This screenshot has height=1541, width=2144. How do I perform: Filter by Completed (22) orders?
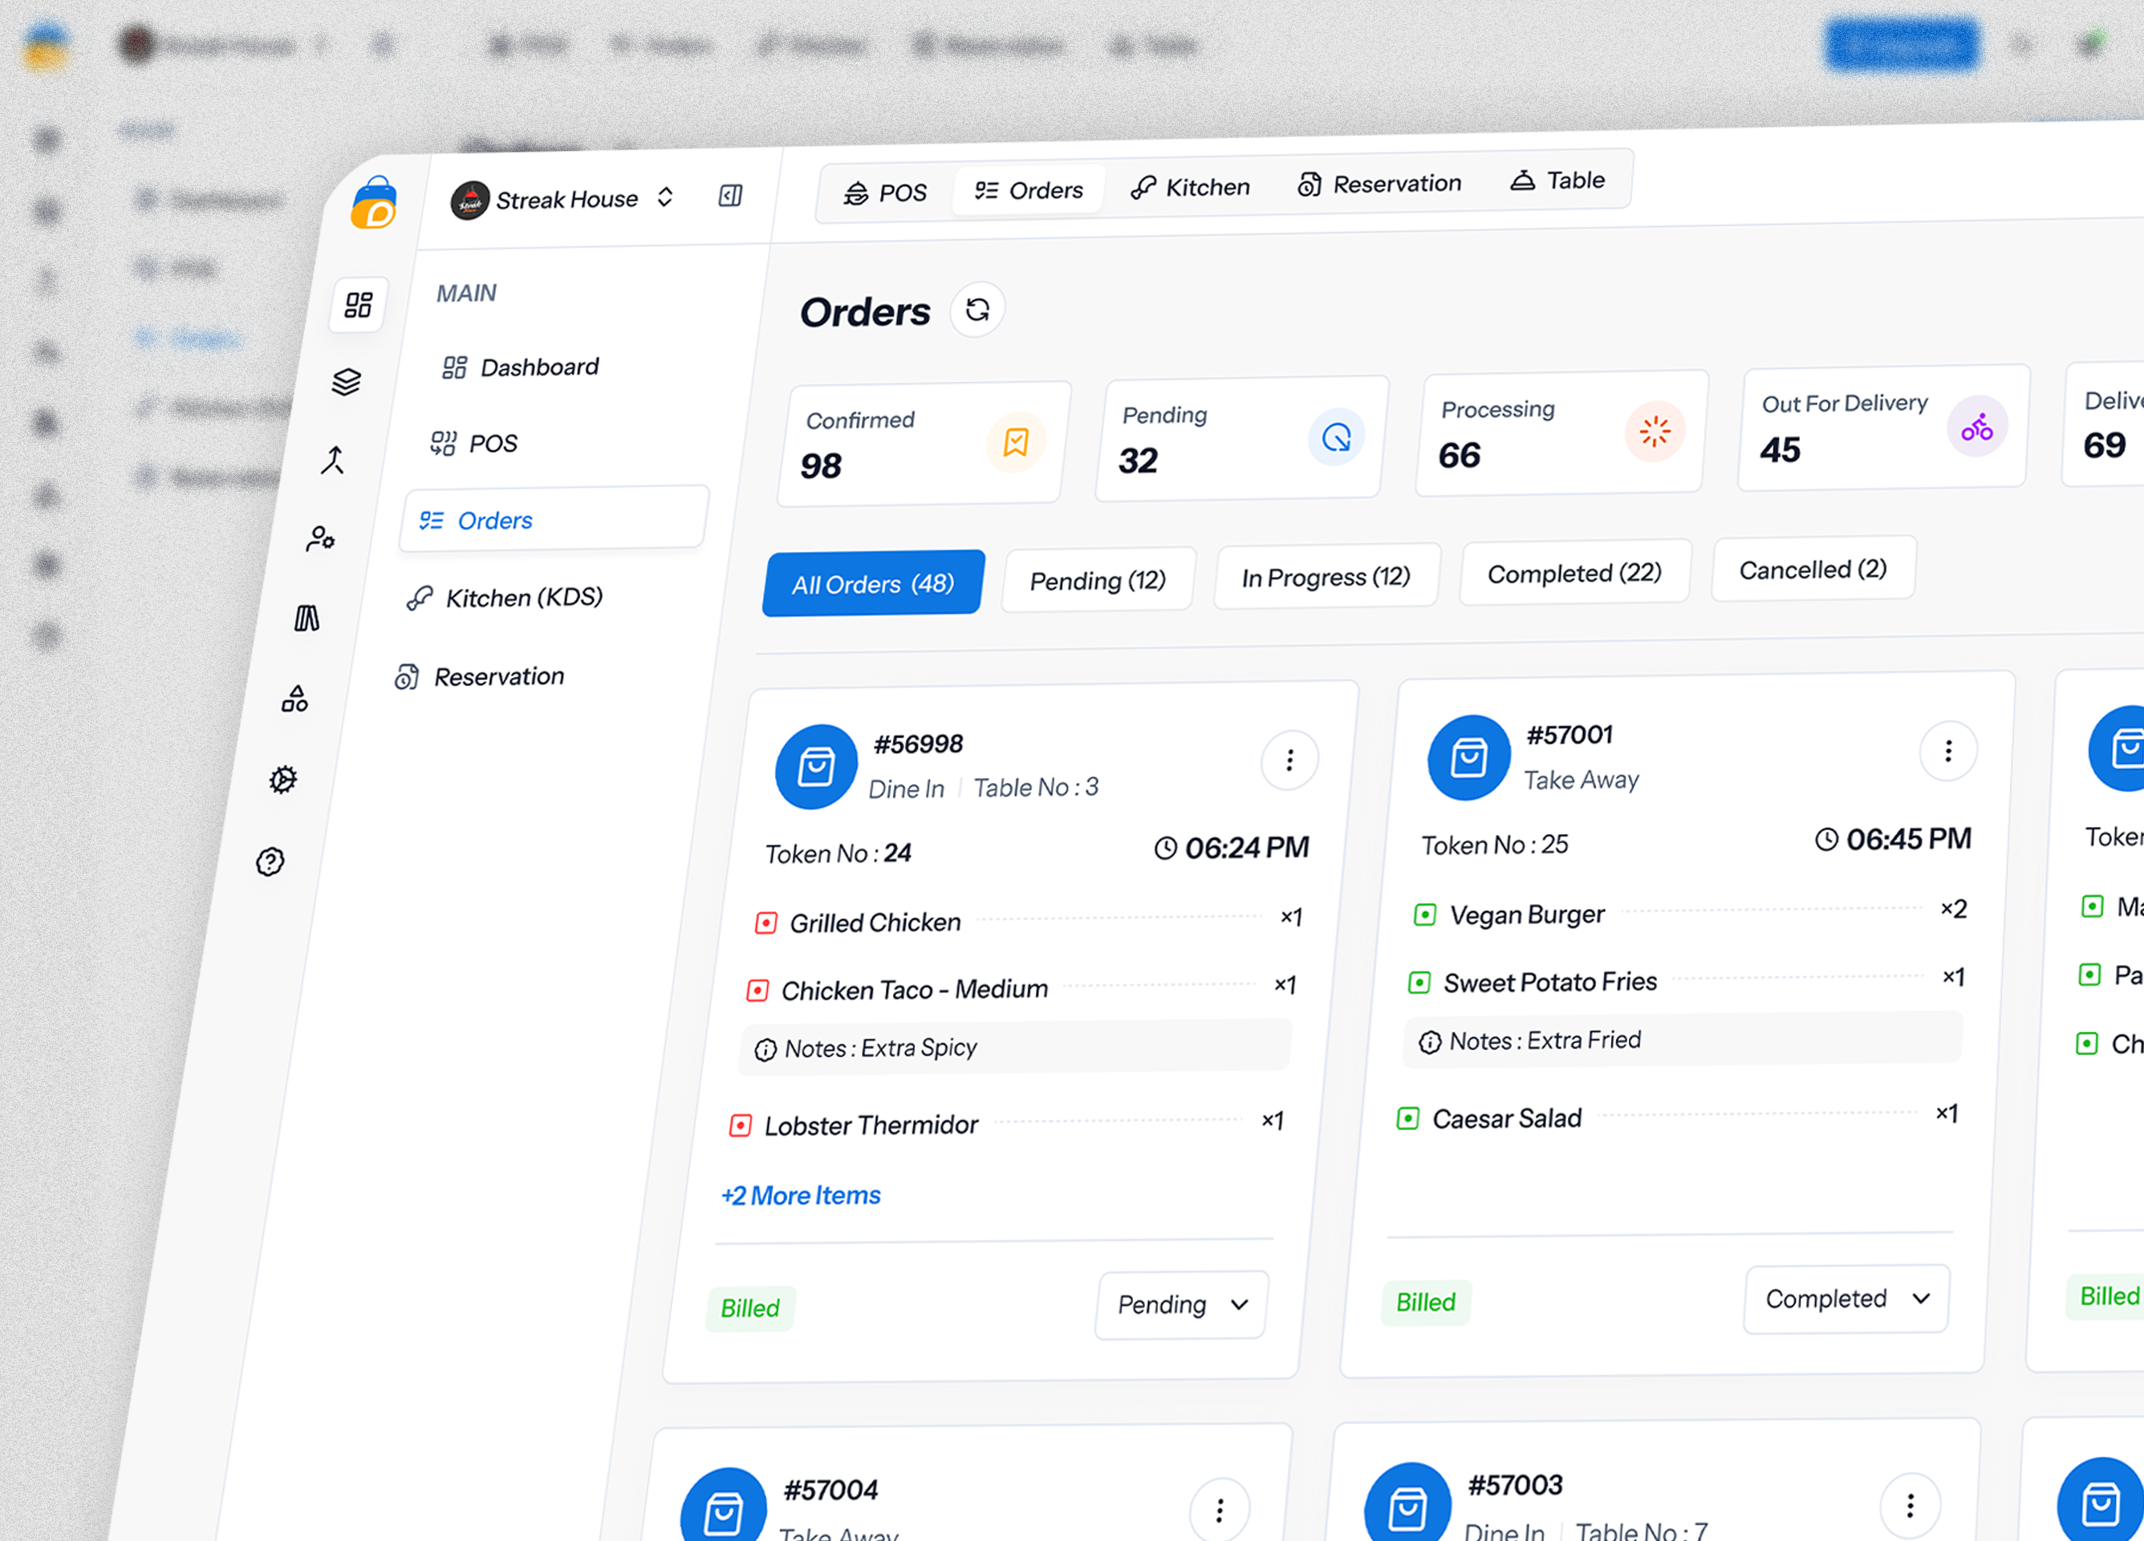click(x=1574, y=573)
